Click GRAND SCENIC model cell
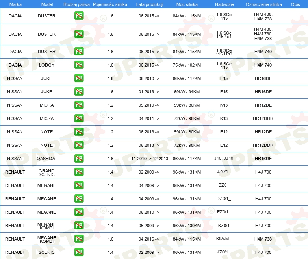This screenshot has width=308, height=259. coord(46,173)
